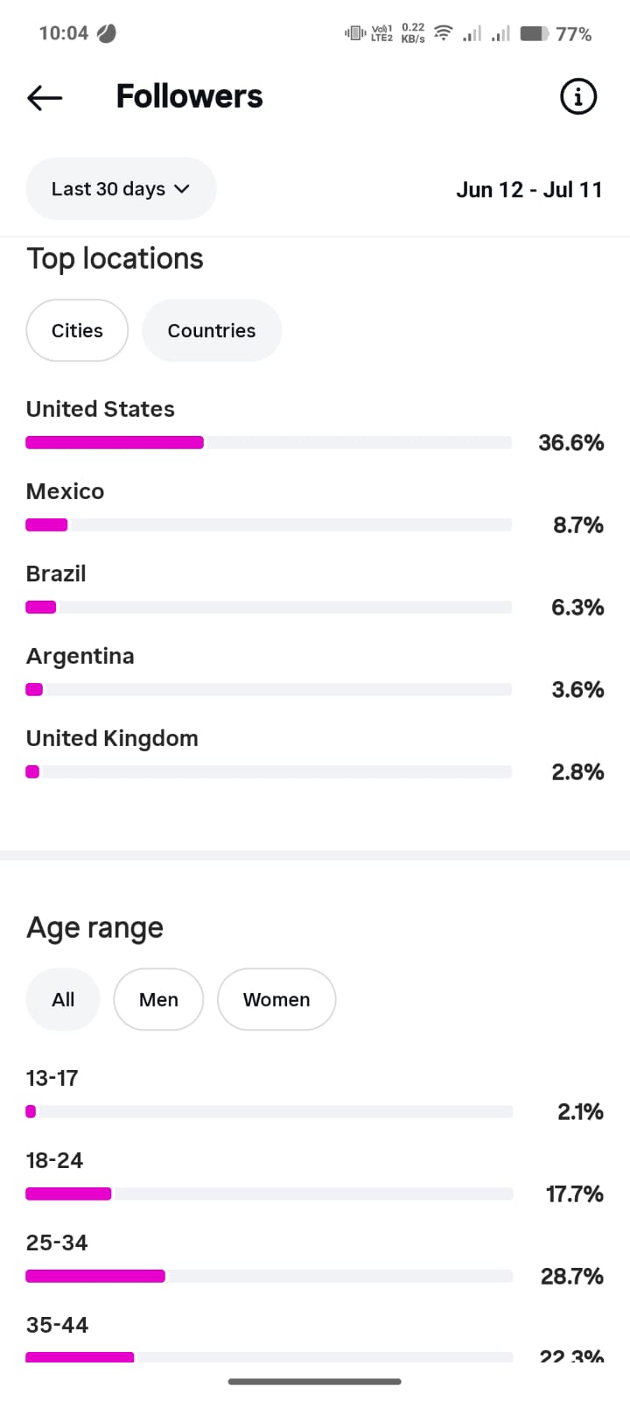
Task: Tap the Jun 12 - Jul 11 date range
Action: (529, 189)
